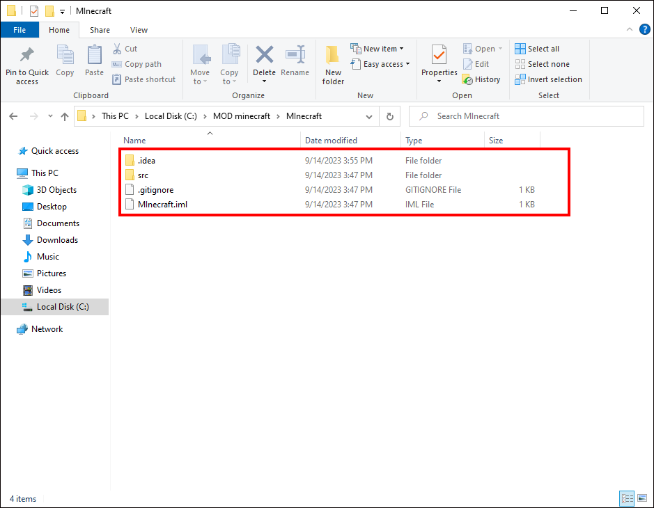Click the Paste clipboard icon
Image resolution: width=654 pixels, height=508 pixels.
[94, 55]
